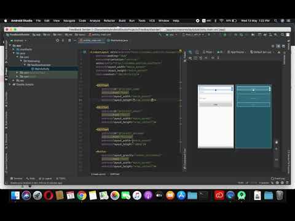
Task: Collapse the java folder
Action: point(14,53)
